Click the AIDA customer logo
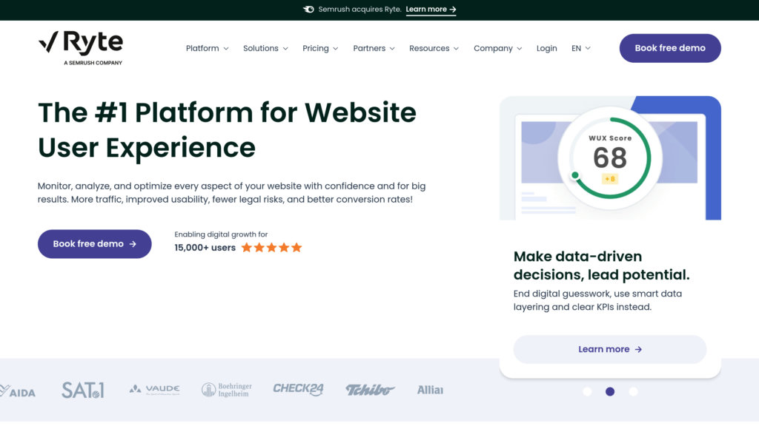Screen dimensions: 759x426 click(18, 390)
